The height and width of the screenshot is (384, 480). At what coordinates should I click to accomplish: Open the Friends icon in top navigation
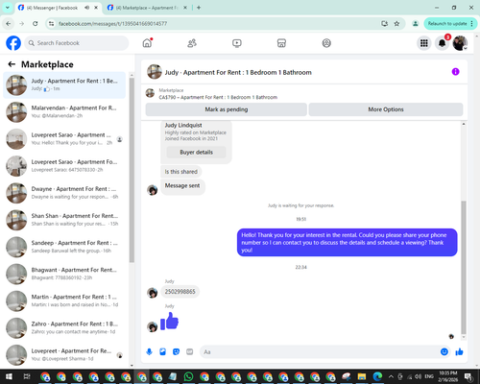192,43
